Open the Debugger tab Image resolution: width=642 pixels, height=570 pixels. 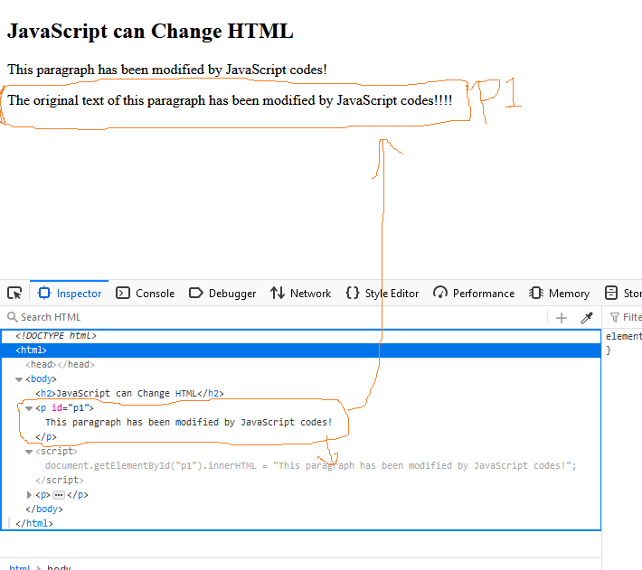[x=222, y=294]
